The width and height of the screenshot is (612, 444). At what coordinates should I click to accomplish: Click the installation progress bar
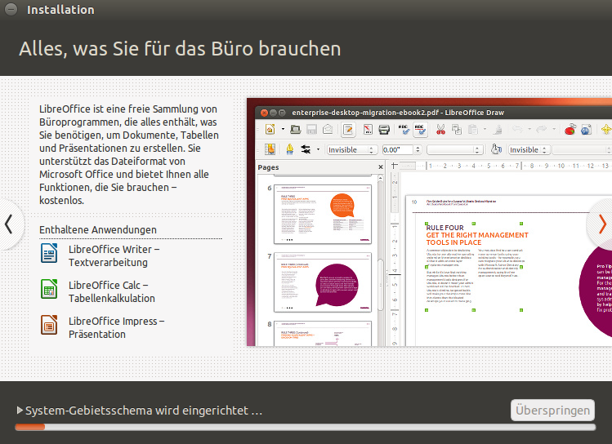(306, 427)
